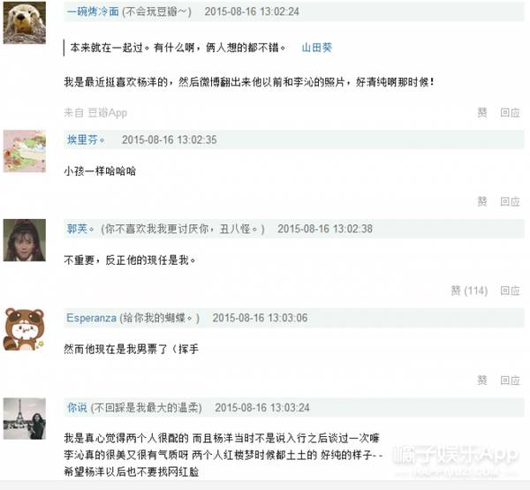Screen dimensions: 530x490
Task: Open the otter avatar of 一碗烤冷面
Action: 25,23
